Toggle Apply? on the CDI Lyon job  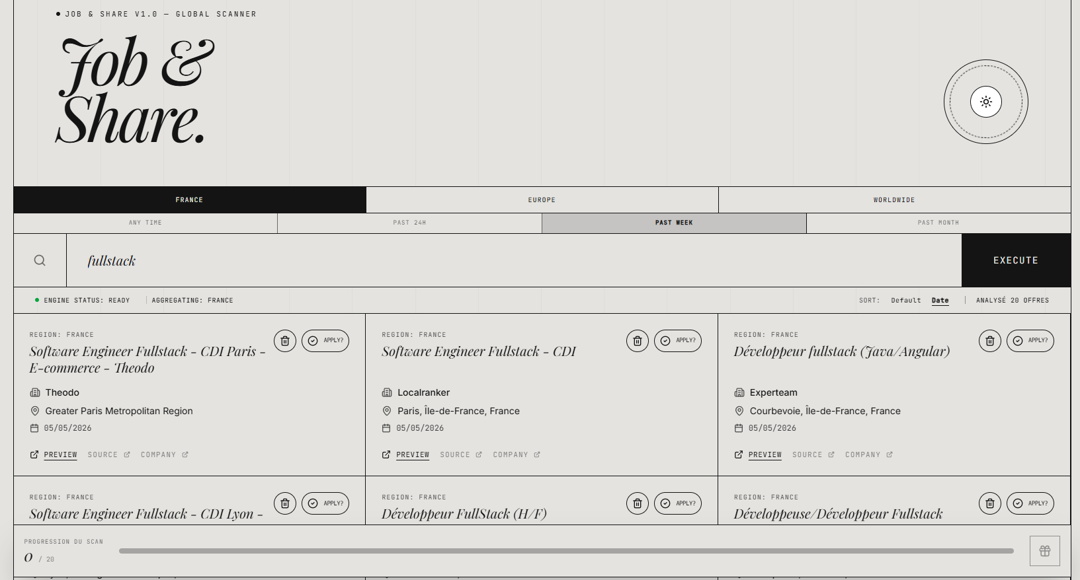[325, 503]
